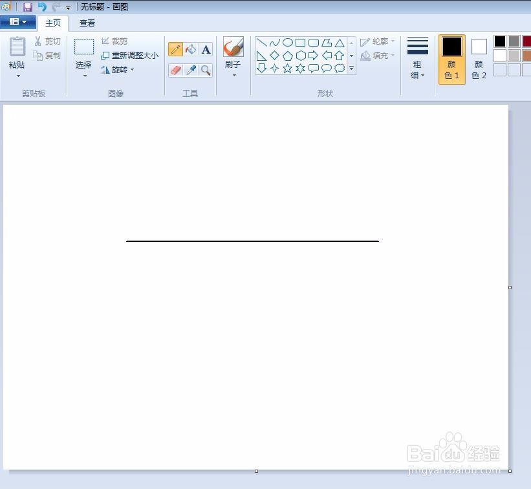Image resolution: width=531 pixels, height=489 pixels.
Task: Pick the black palette swatch
Action: (500, 41)
